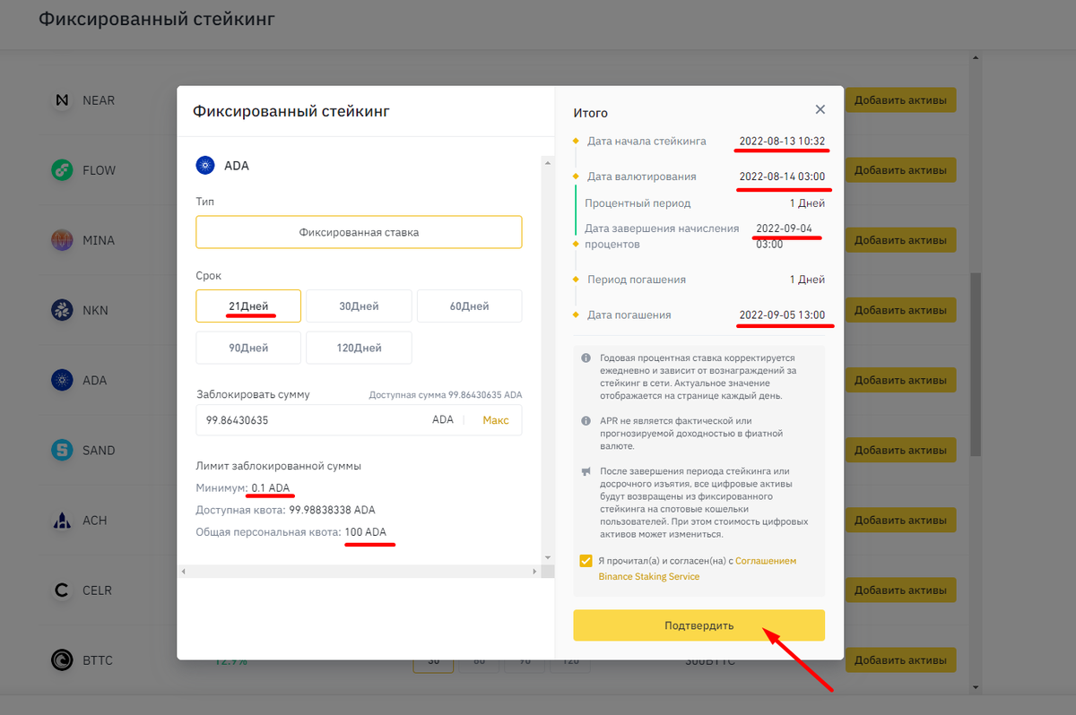Click the Минимум: 0.1 ADA text

(243, 487)
